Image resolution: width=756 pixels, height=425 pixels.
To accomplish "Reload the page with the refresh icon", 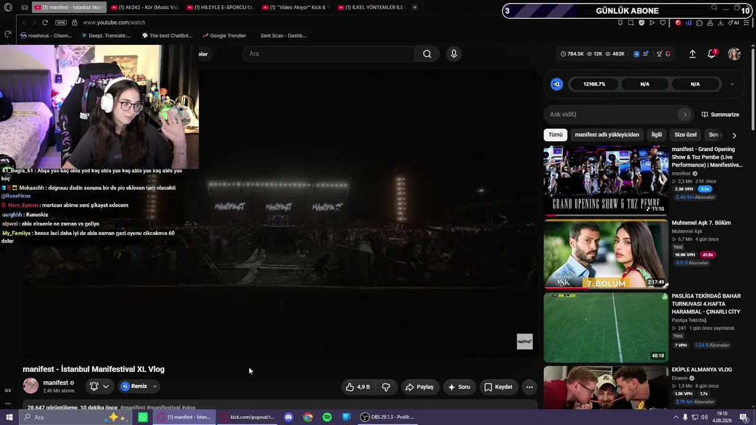I will tap(45, 22).
